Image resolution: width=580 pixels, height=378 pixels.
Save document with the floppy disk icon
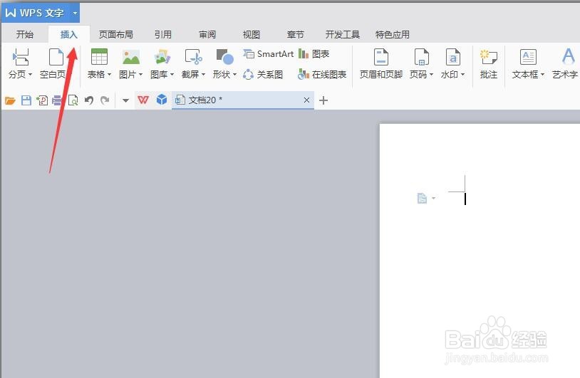tap(26, 100)
